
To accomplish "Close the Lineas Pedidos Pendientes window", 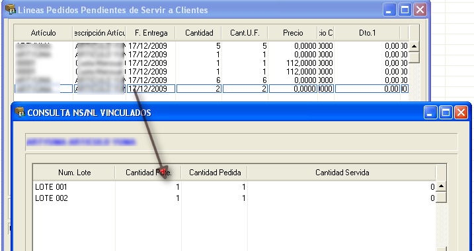I will (x=420, y=10).
